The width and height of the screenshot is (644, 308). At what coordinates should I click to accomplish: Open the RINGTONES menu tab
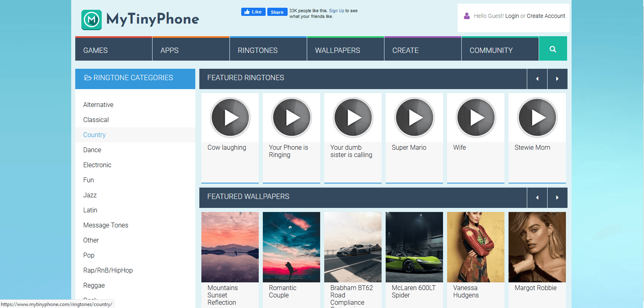pyautogui.click(x=258, y=50)
